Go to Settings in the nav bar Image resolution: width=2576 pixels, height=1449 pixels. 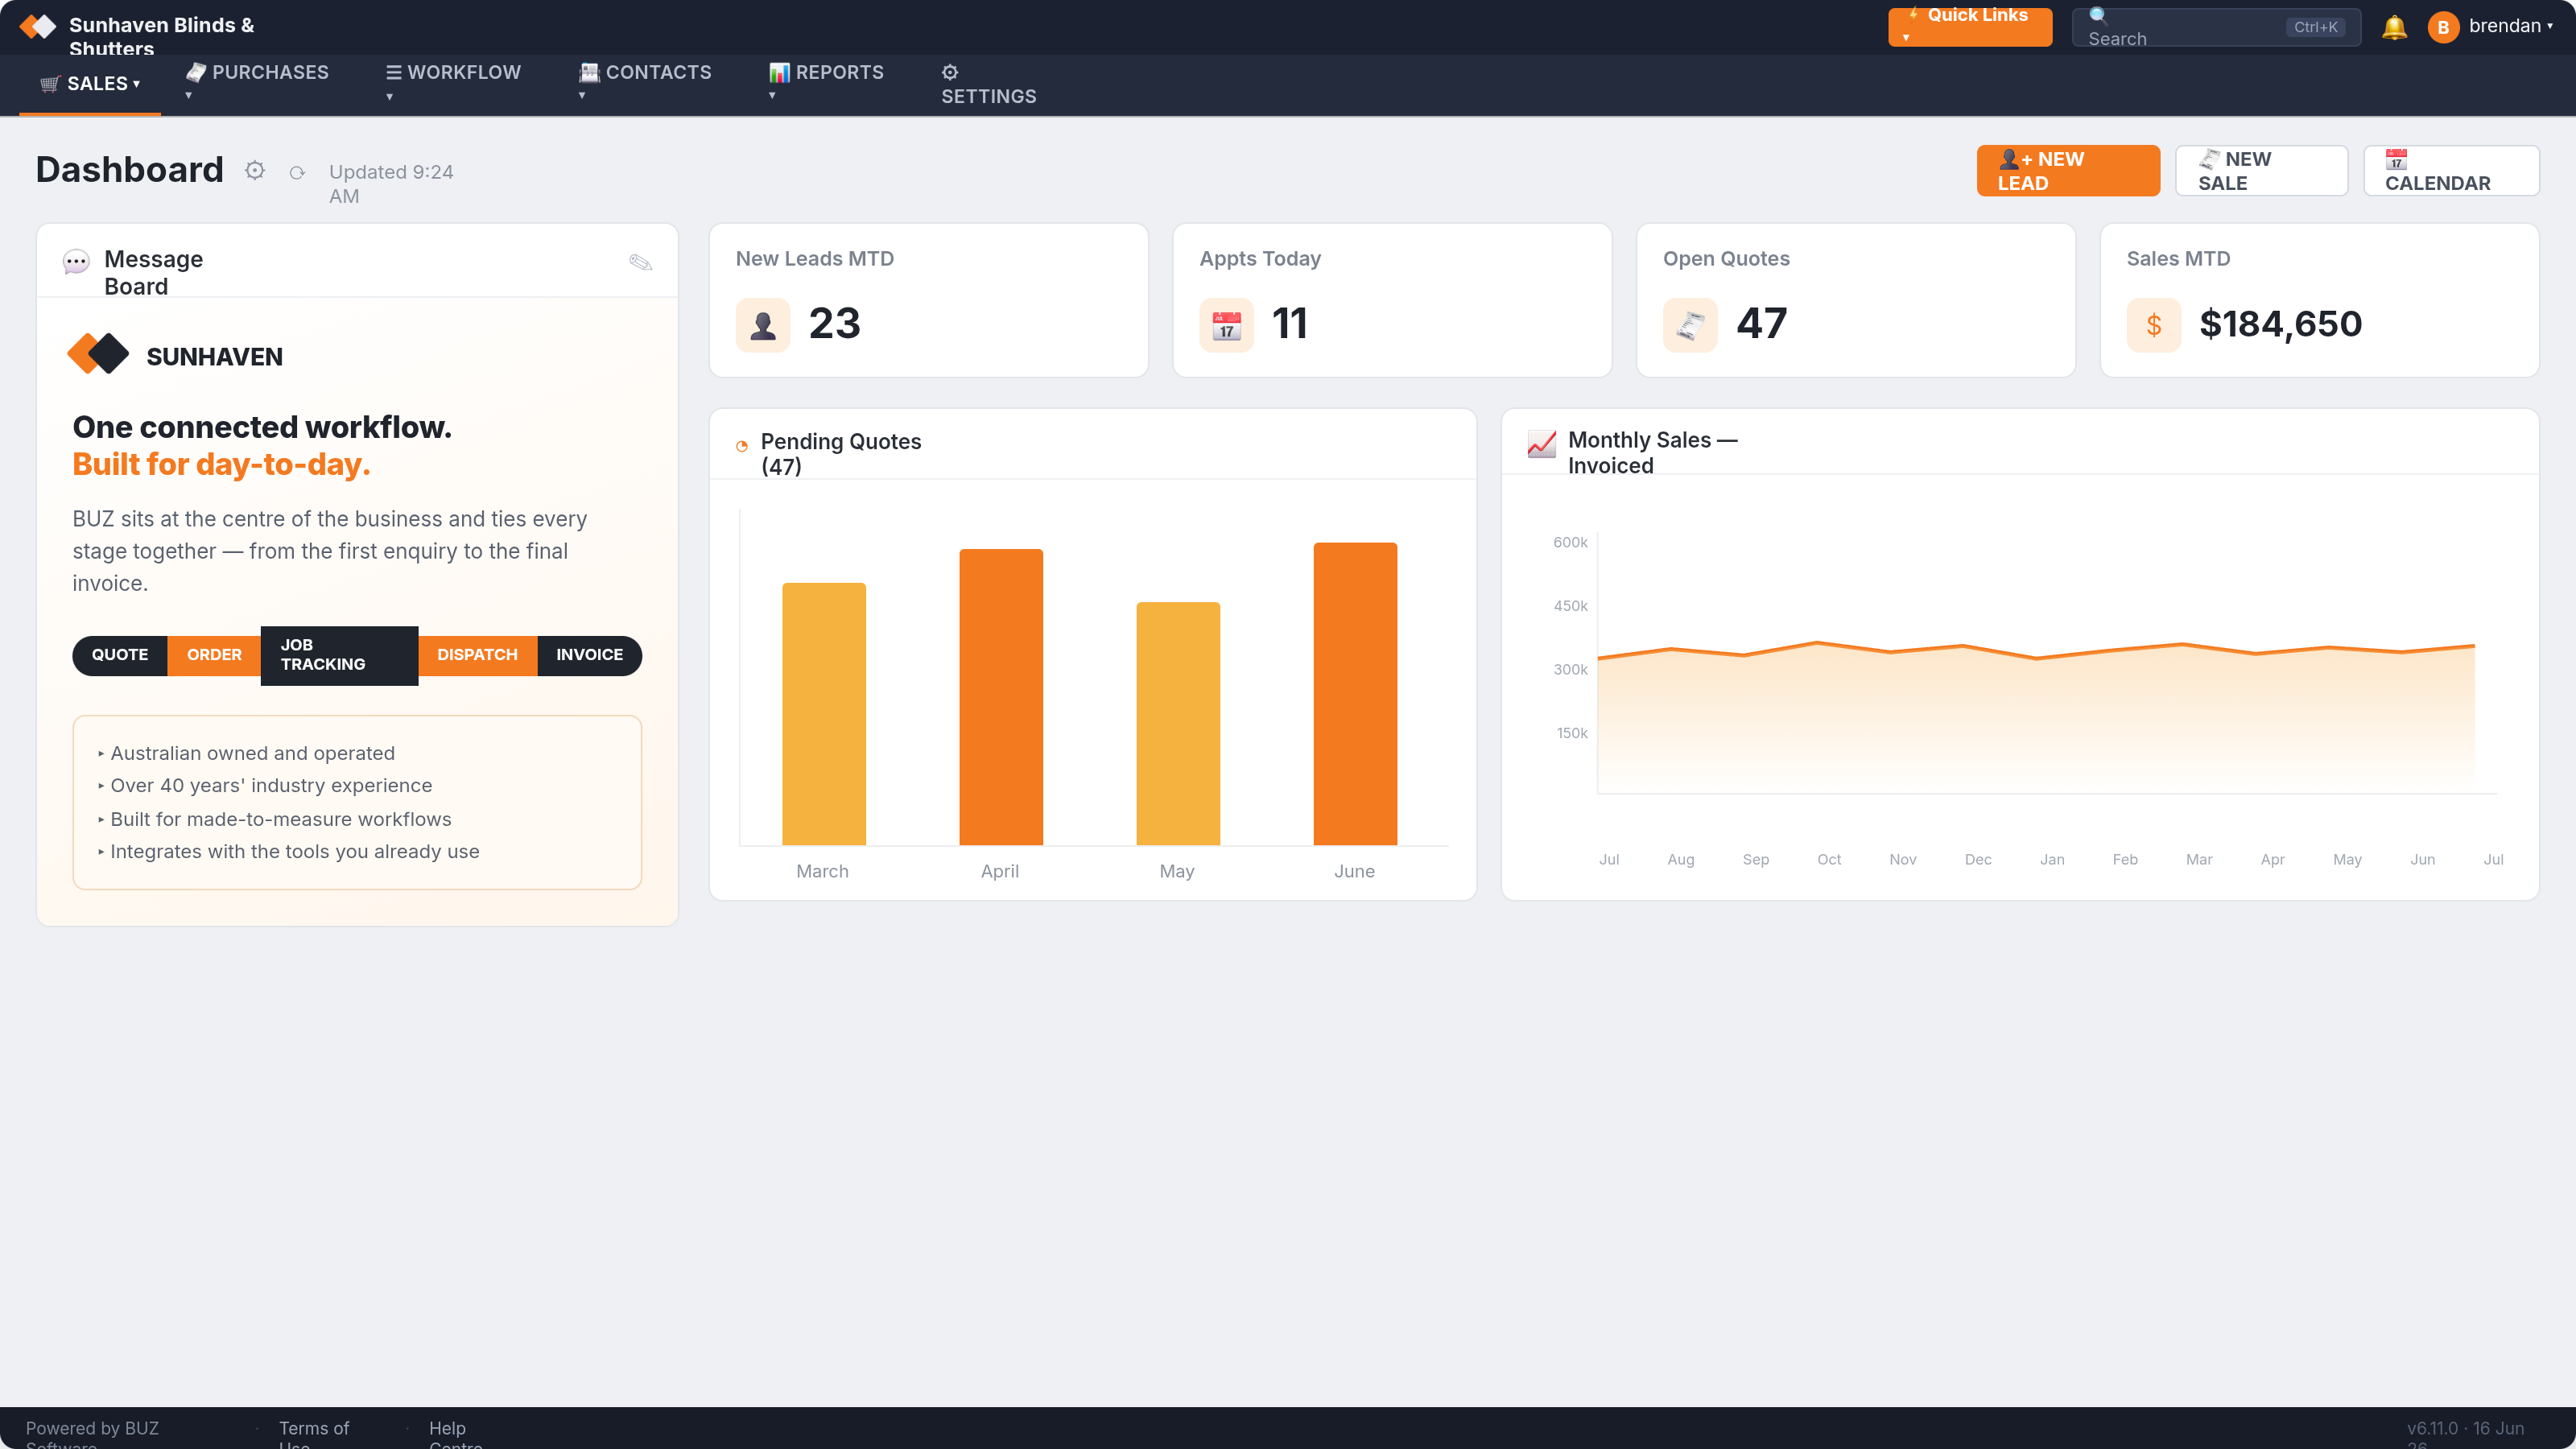pyautogui.click(x=989, y=84)
